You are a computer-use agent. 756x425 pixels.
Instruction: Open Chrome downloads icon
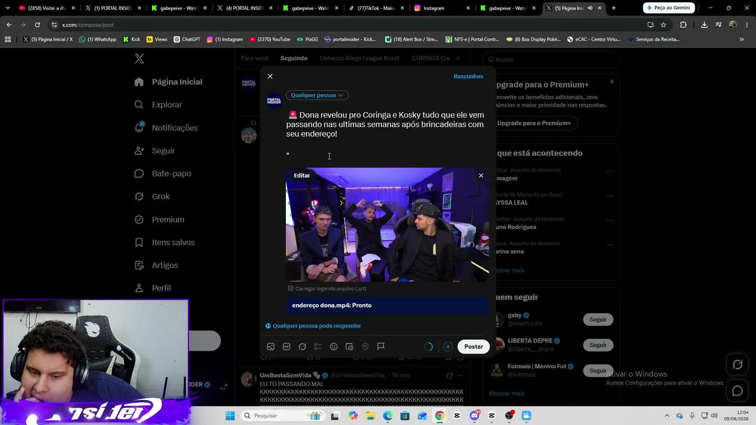point(704,25)
